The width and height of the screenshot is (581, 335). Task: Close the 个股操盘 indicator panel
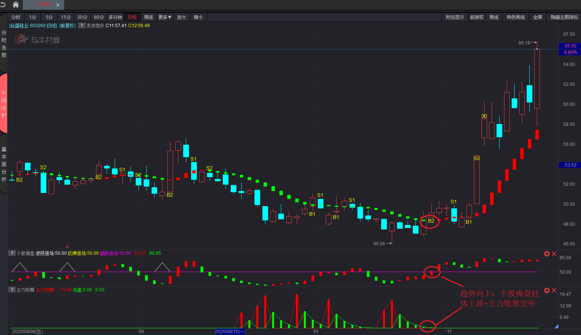tap(554, 254)
